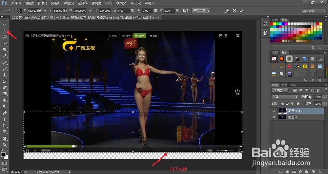Select the Horizontal Type tool
The height and width of the screenshot is (174, 328).
[4, 119]
